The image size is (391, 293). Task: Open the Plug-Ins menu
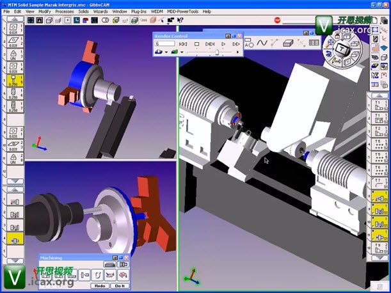(x=139, y=12)
